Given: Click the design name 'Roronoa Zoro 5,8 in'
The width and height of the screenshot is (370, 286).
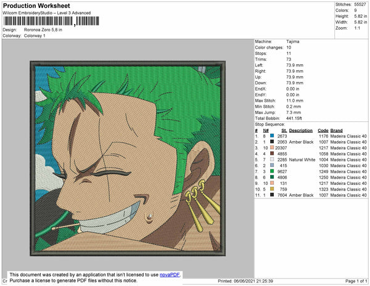Looking at the screenshot, I should pyautogui.click(x=43, y=30).
